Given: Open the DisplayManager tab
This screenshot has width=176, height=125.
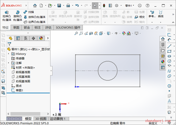Looking at the screenshot, I should (x=41, y=38).
